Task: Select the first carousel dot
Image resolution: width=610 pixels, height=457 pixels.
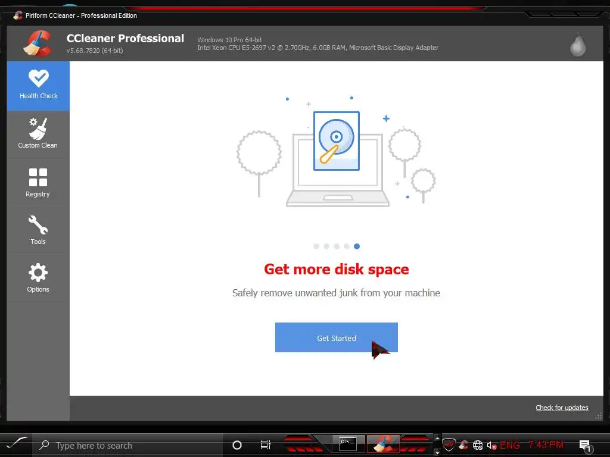Action: pyautogui.click(x=316, y=246)
